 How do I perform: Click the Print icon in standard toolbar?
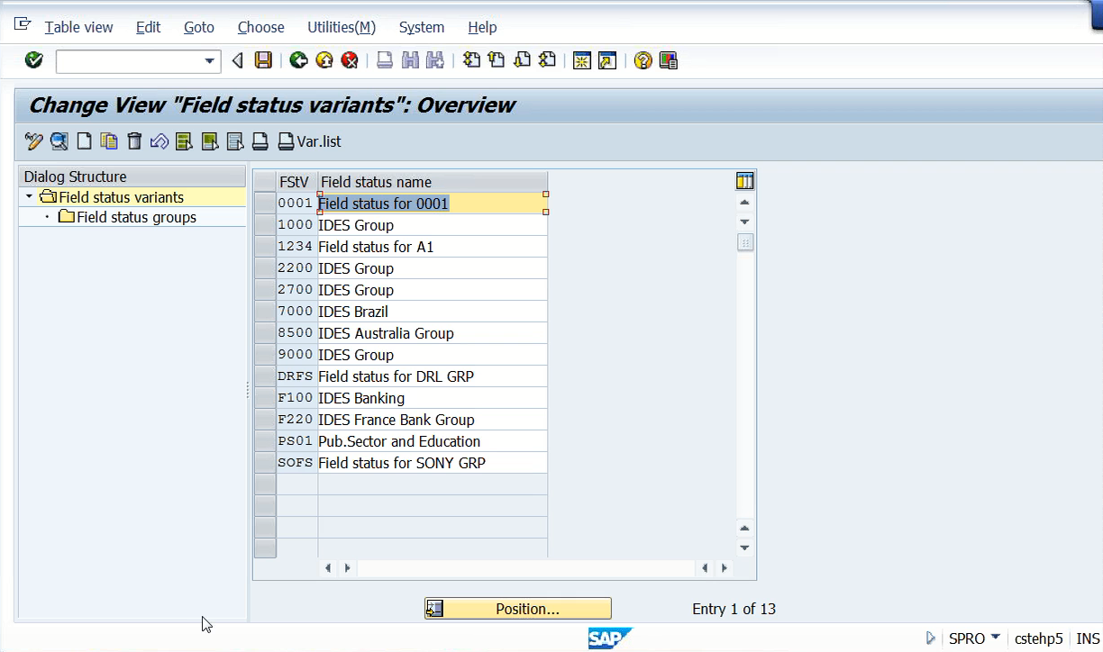(x=385, y=60)
